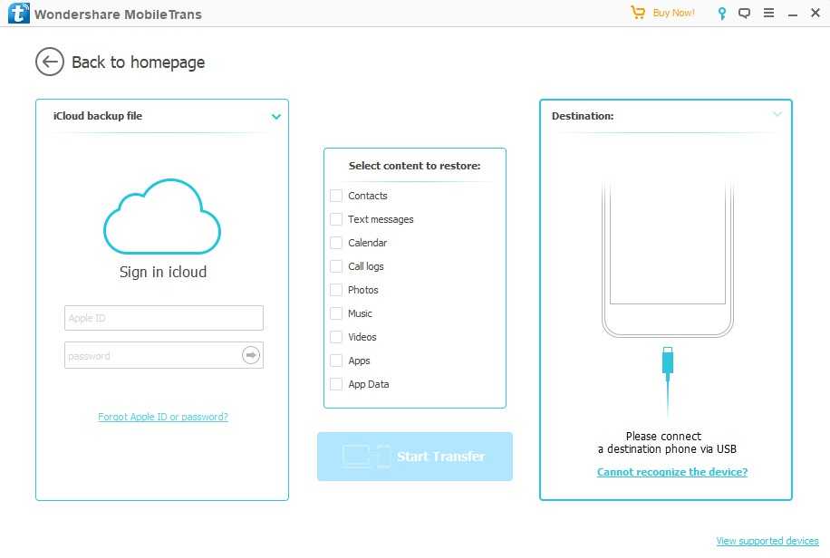This screenshot has width=830, height=558.
Task: Open Forgot Apple ID or password link
Action: coord(163,417)
